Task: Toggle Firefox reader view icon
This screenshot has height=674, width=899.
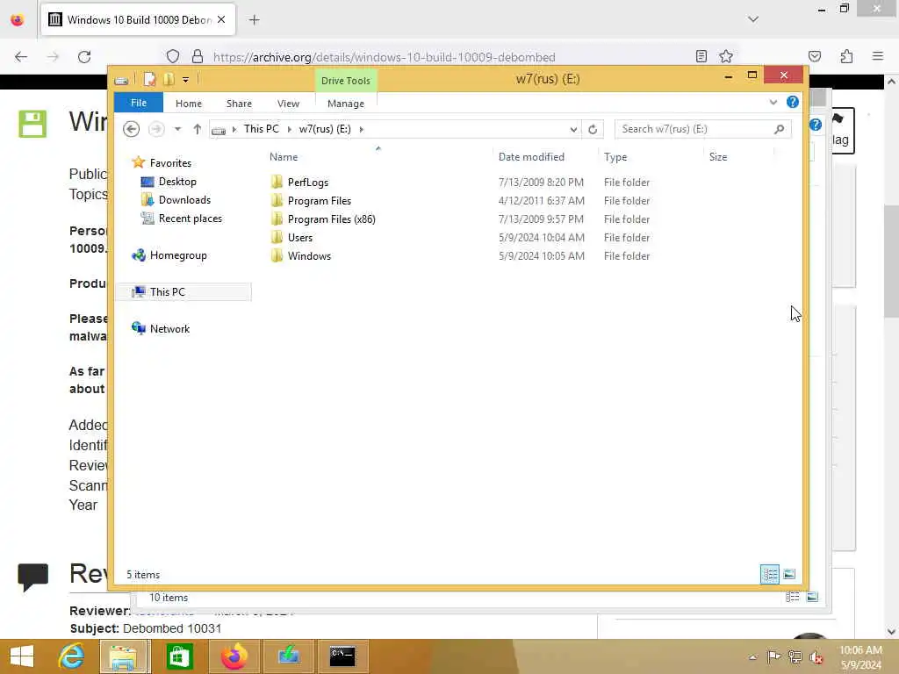Action: [x=701, y=56]
